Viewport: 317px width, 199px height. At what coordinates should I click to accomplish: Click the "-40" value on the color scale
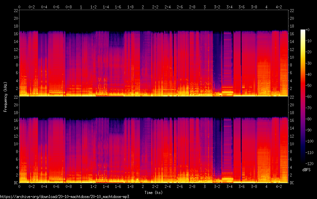tap(309, 74)
